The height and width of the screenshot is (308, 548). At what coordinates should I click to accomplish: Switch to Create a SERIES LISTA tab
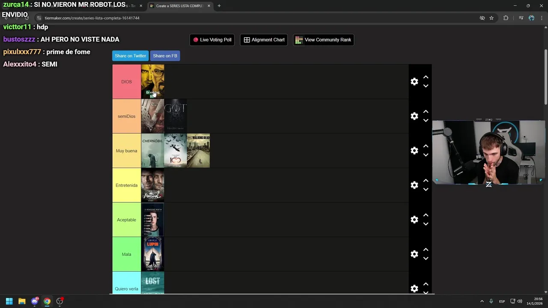click(x=179, y=6)
